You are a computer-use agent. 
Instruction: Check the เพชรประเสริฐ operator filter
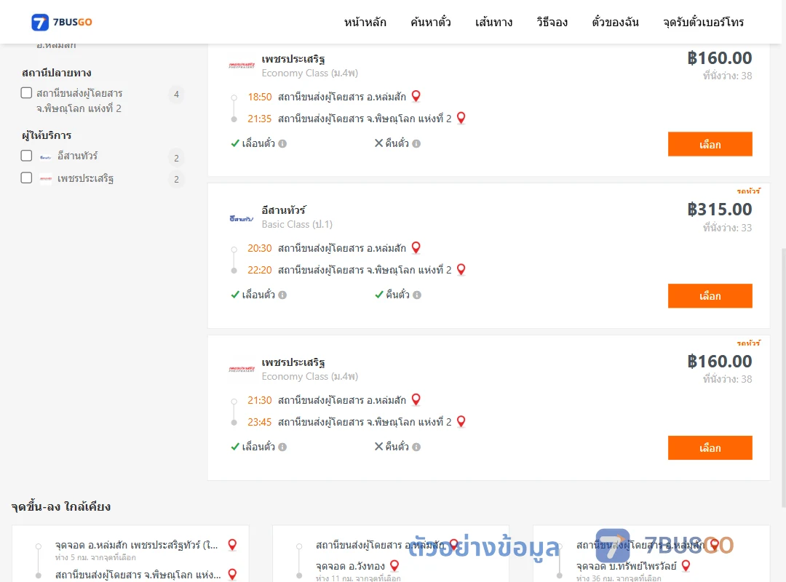(x=27, y=178)
